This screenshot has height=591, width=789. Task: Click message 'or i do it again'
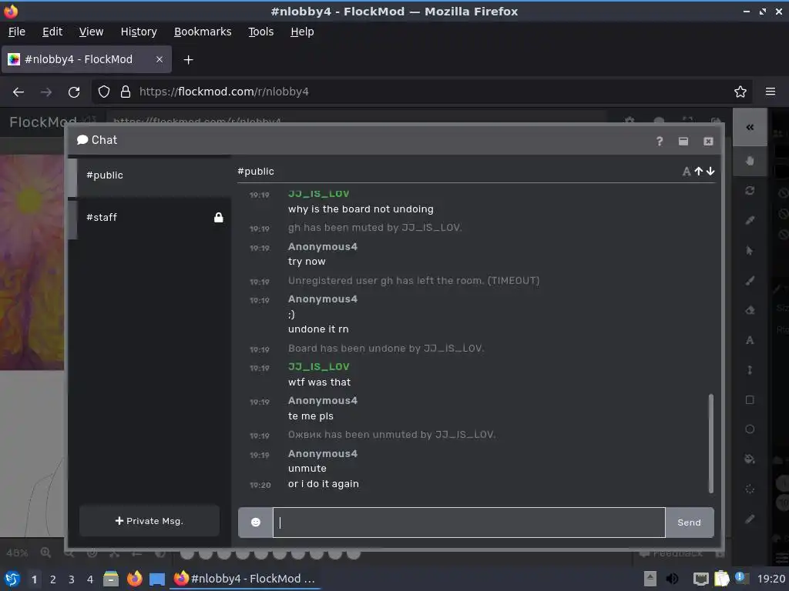(x=324, y=484)
